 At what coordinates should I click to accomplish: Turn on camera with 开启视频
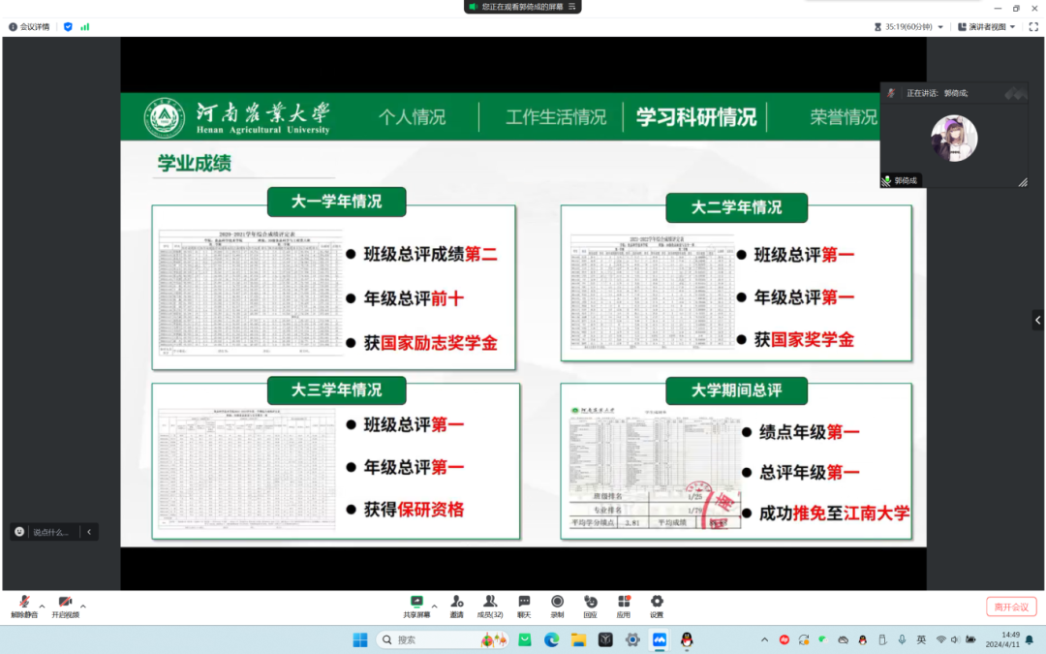point(65,605)
